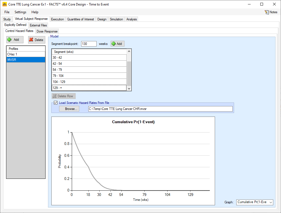Switch to the Simulation tab
Image resolution: width=281 pixels, height=213 pixels.
point(116,19)
